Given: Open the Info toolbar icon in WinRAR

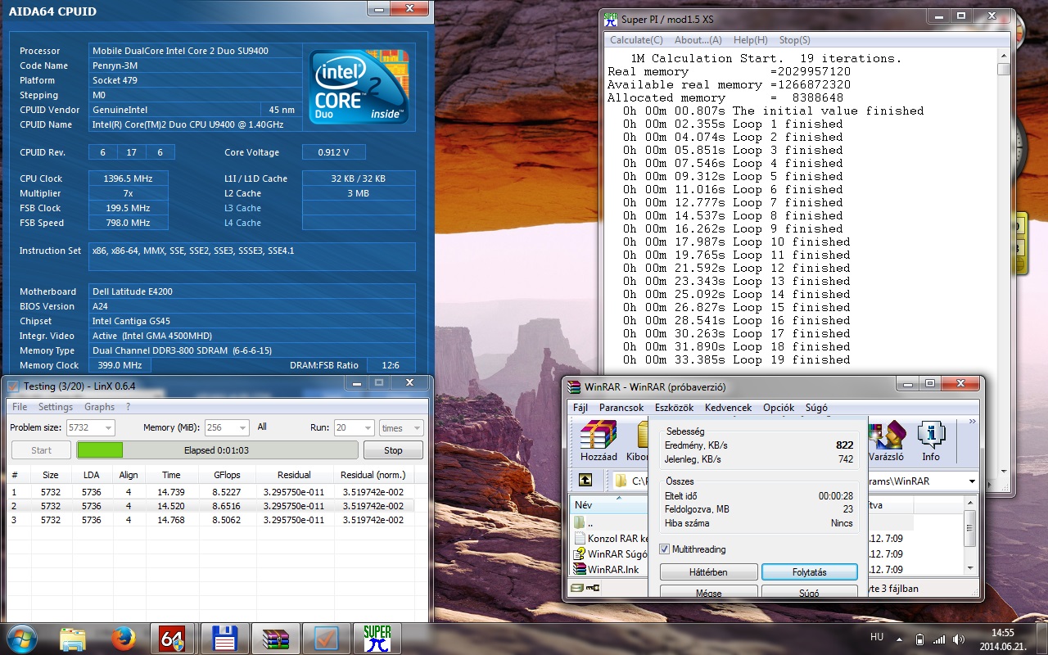Looking at the screenshot, I should coord(931,441).
